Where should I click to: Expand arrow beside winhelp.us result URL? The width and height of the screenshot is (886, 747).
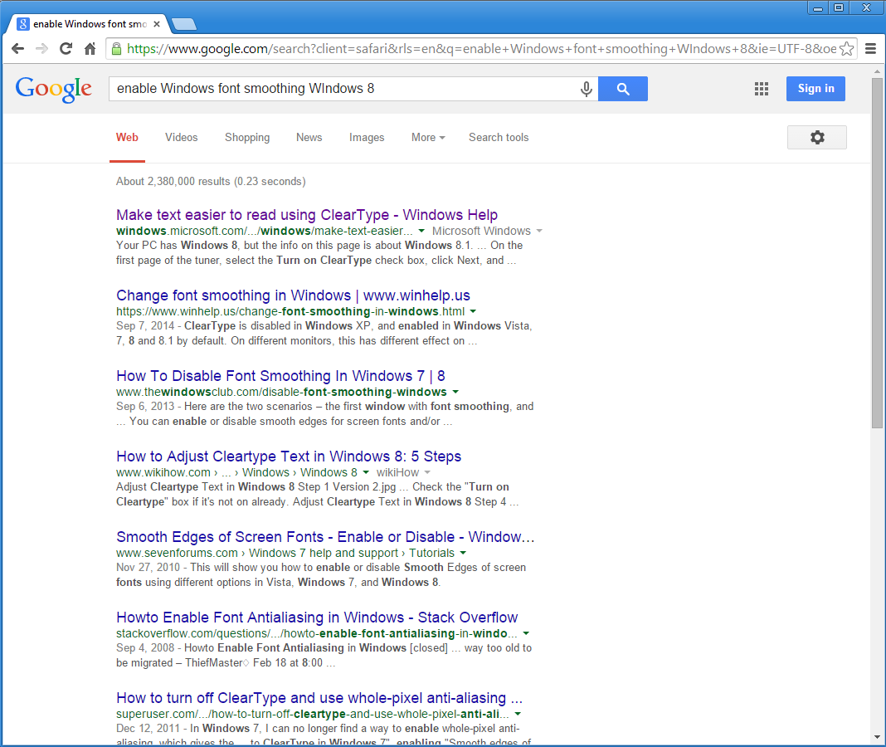pyautogui.click(x=474, y=311)
